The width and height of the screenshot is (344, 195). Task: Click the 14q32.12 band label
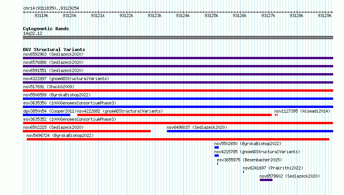click(32, 33)
